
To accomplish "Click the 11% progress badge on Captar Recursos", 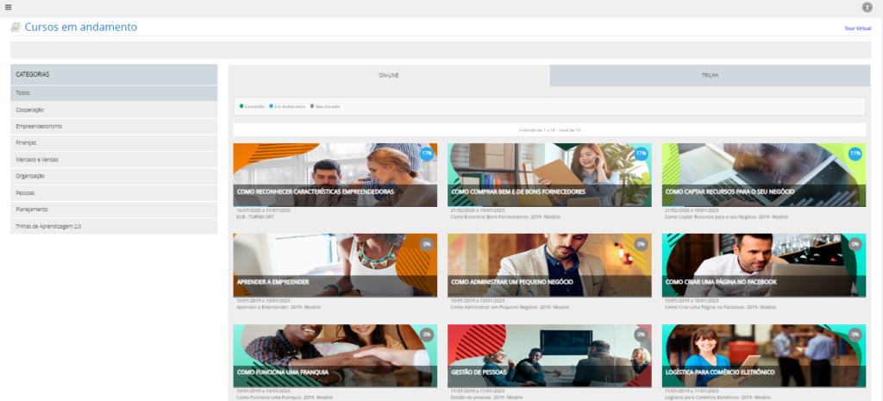I will coord(855,154).
